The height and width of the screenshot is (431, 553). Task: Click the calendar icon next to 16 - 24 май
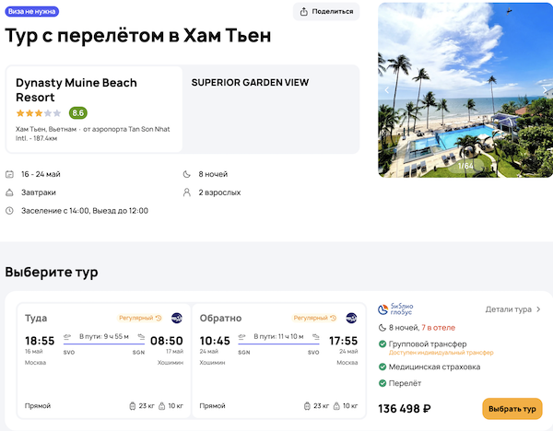[10, 174]
